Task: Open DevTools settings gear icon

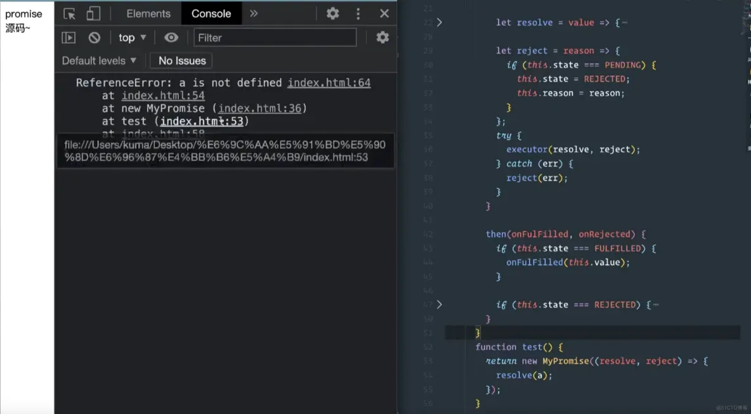Action: tap(333, 13)
